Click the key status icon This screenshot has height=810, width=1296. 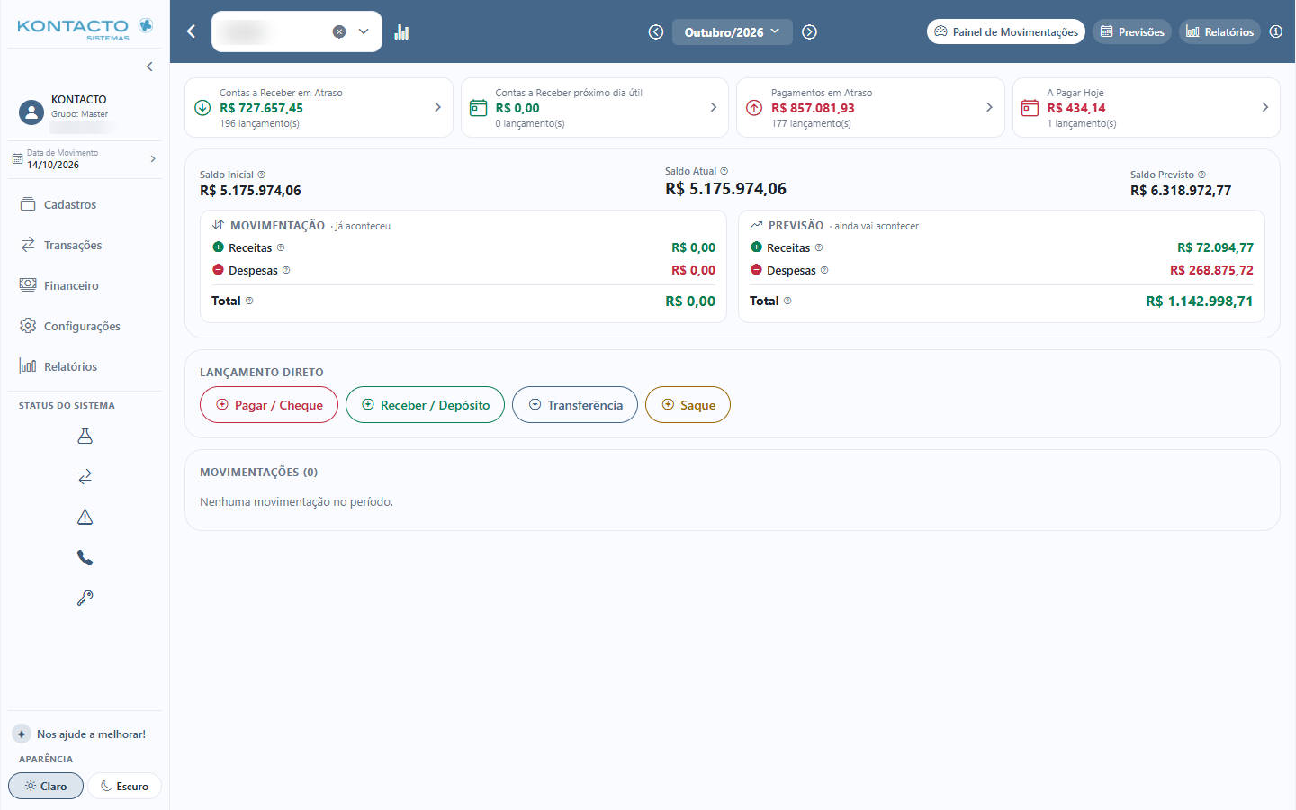(x=85, y=598)
